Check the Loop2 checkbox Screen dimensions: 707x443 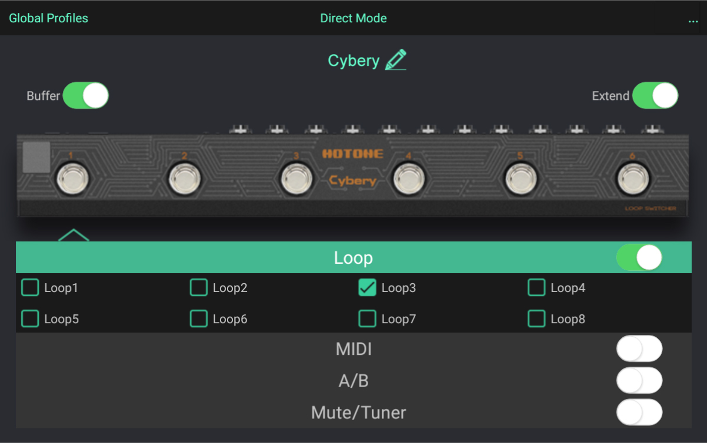click(199, 287)
